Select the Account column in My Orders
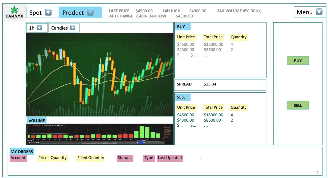This screenshot has height=178, width=328. (x=18, y=158)
